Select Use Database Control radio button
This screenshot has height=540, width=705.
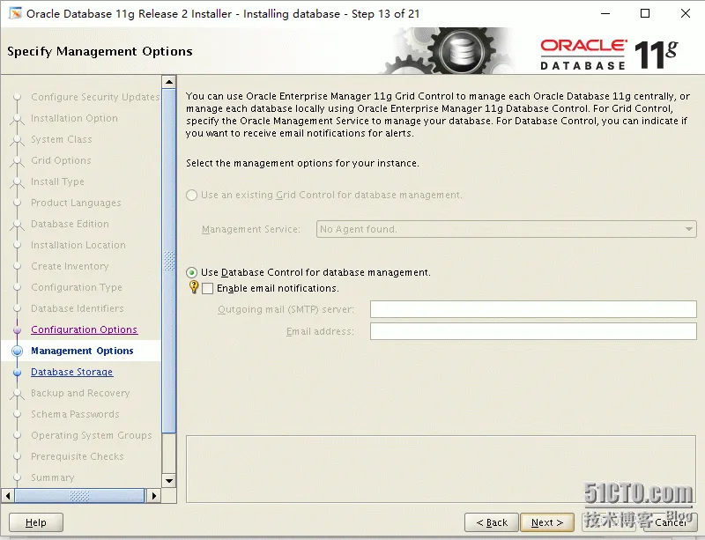[x=192, y=272]
